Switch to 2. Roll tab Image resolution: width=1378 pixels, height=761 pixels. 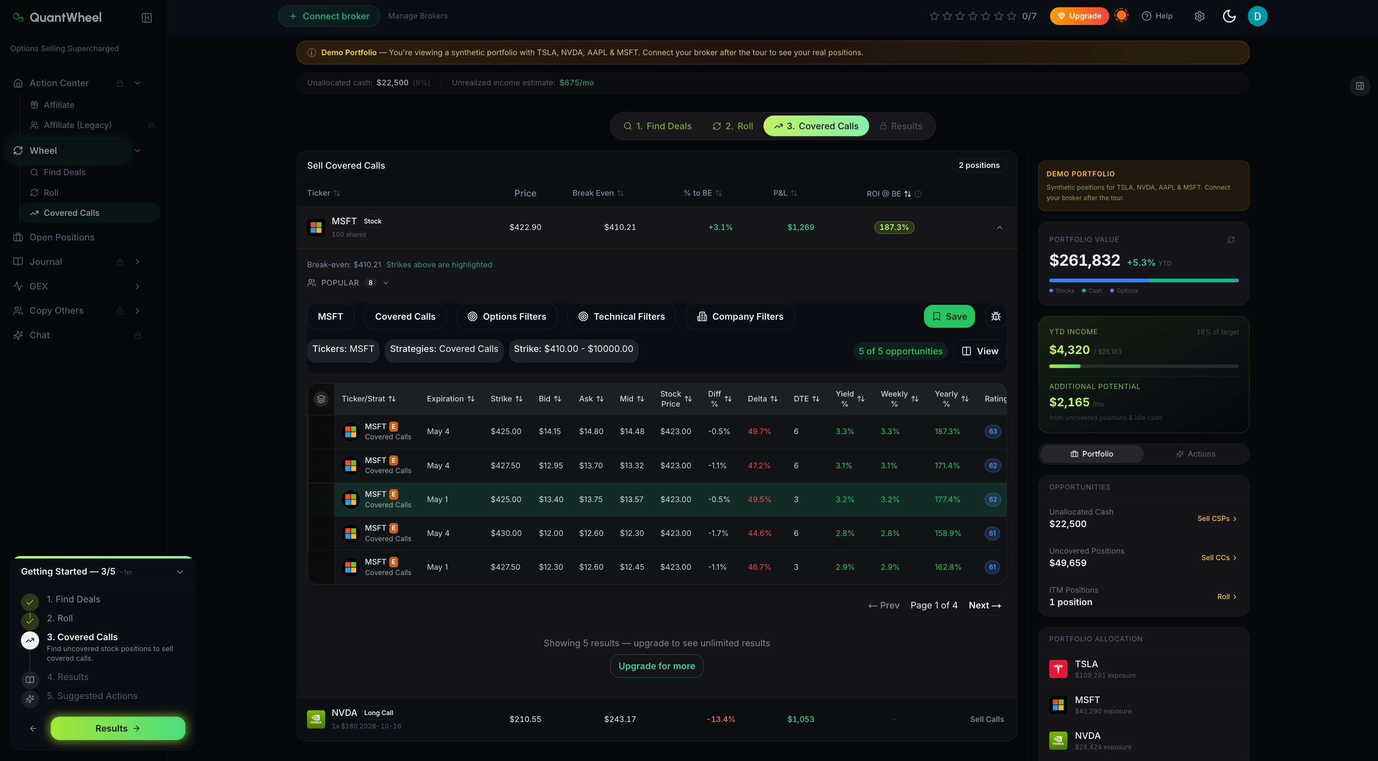pos(733,126)
